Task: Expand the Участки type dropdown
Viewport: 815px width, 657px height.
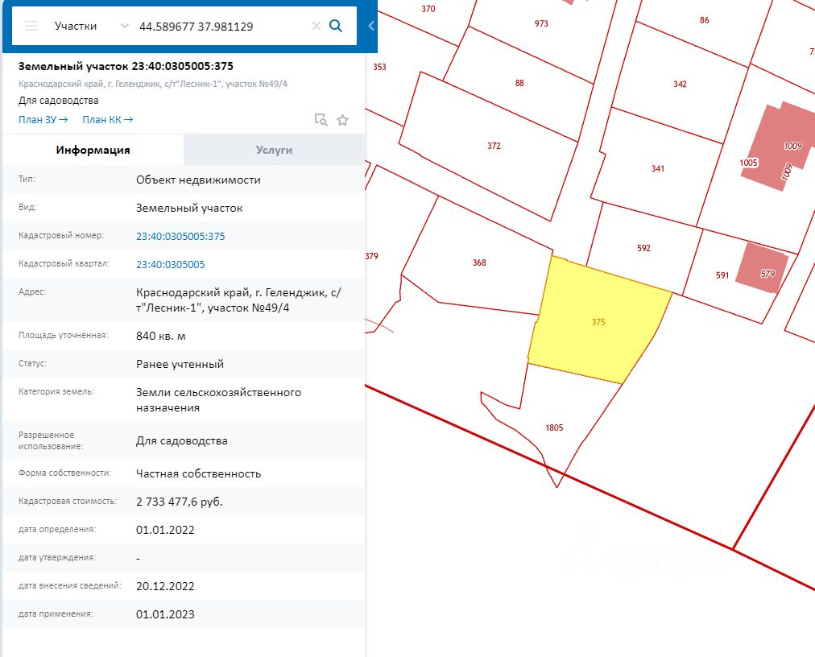Action: click(124, 26)
